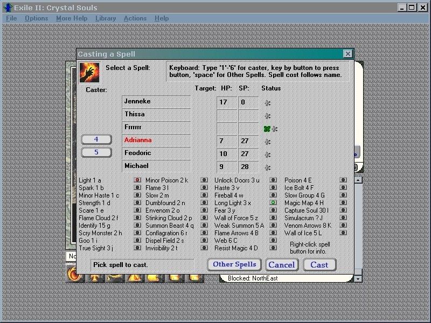The height and width of the screenshot is (323, 431).
Task: Click the Cast button
Action: coord(319,265)
